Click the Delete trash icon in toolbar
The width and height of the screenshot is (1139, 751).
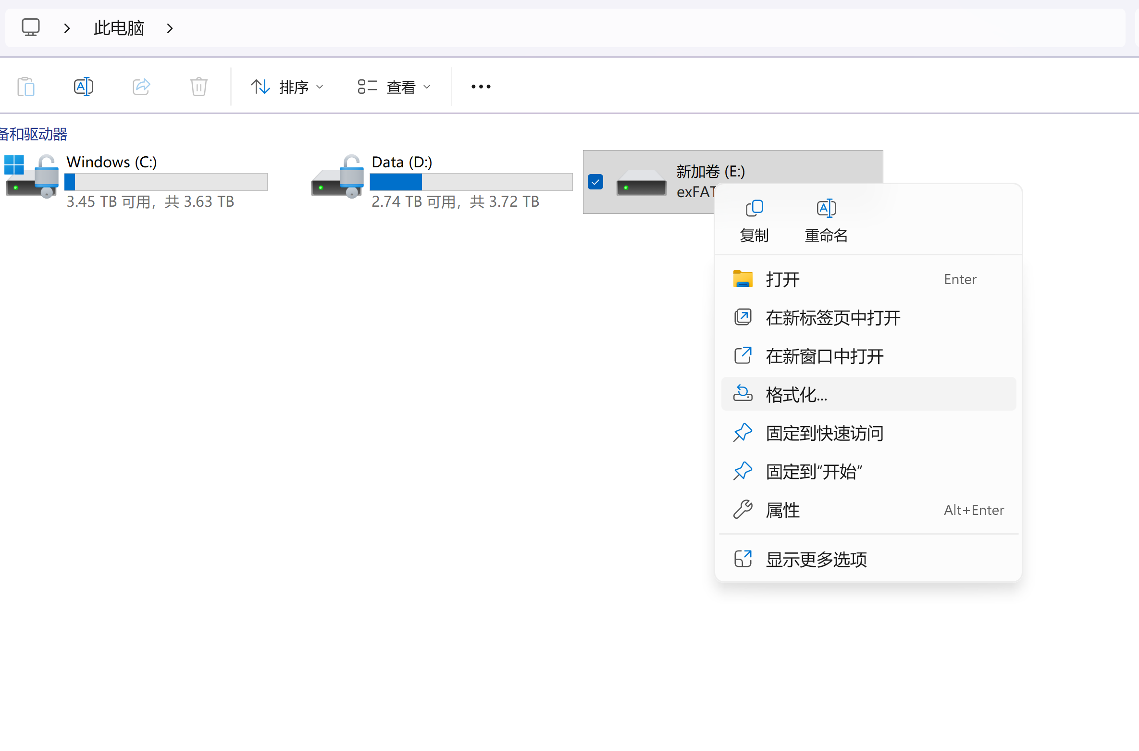point(198,87)
